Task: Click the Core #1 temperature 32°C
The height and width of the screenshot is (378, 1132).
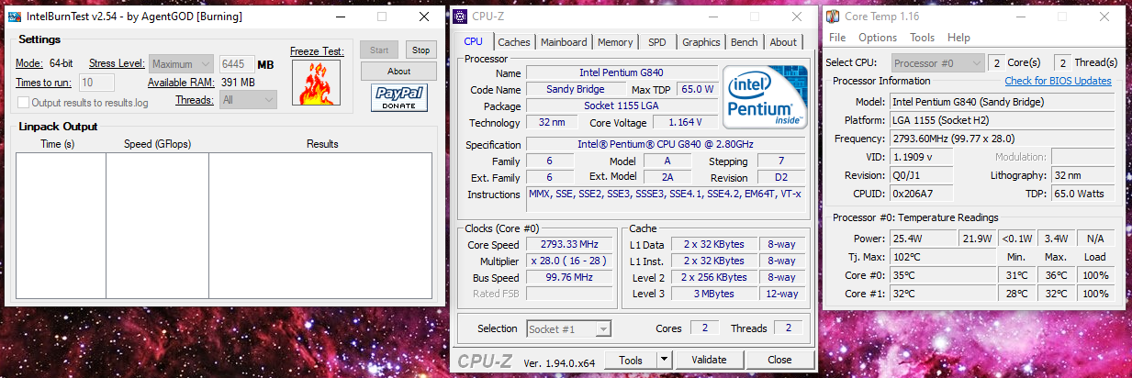Action: tap(941, 294)
